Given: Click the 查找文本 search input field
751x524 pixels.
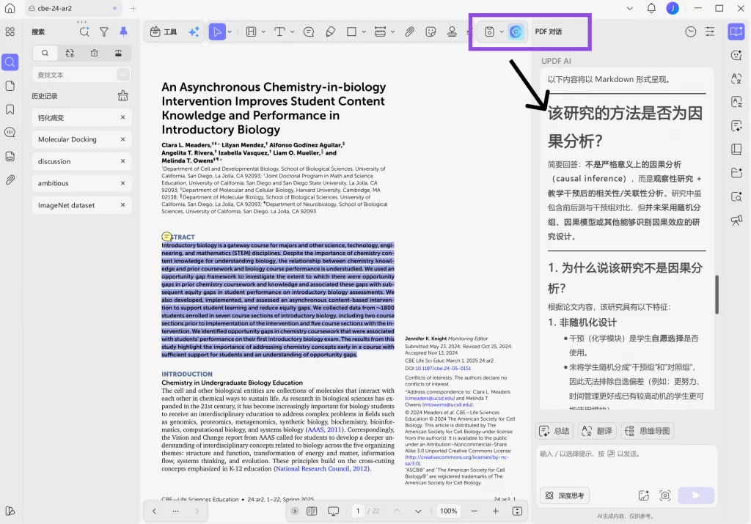Looking at the screenshot, I should coord(75,75).
